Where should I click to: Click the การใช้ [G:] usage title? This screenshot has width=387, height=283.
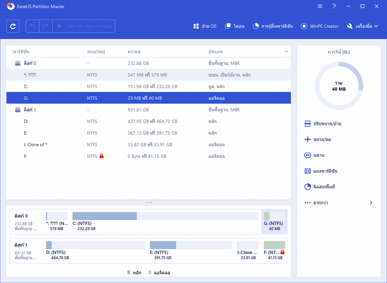click(339, 52)
